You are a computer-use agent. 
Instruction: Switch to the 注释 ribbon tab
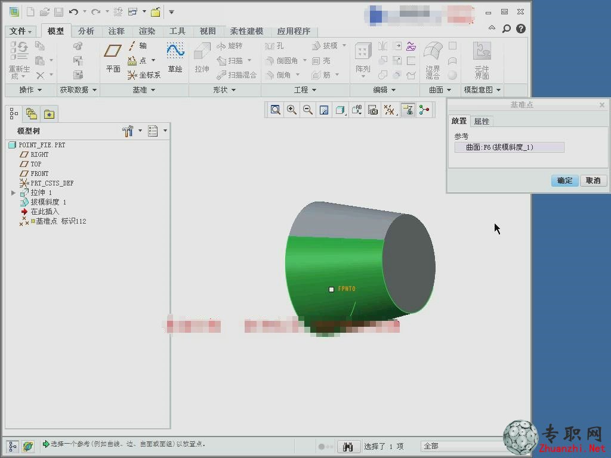coord(116,31)
